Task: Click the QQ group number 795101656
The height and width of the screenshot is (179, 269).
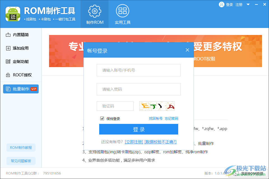Action: tap(52, 173)
